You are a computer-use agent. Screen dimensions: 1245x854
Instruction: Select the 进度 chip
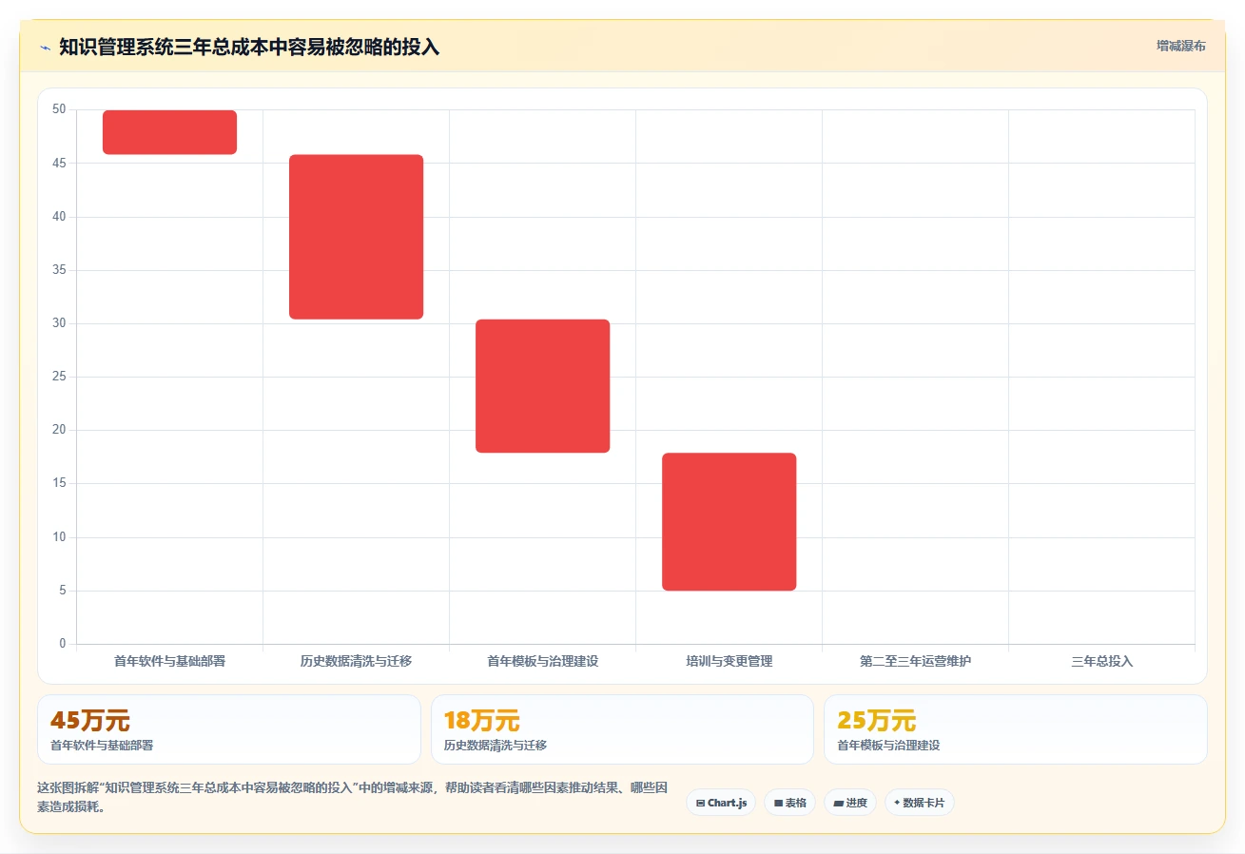pos(850,803)
